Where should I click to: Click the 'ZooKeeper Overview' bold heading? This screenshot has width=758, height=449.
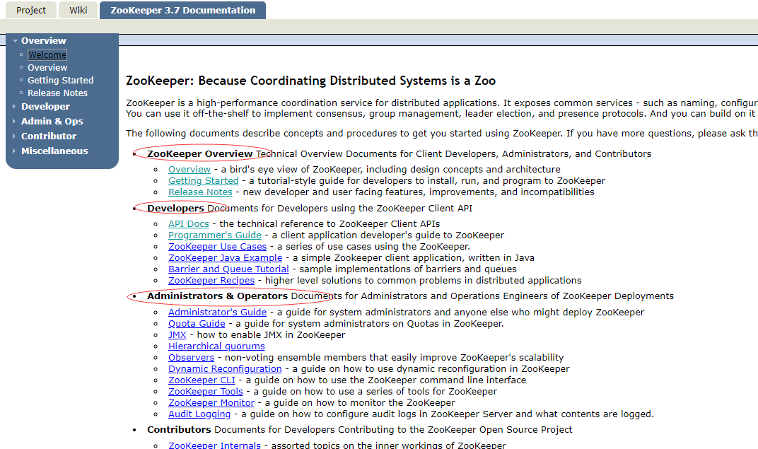pyautogui.click(x=200, y=153)
